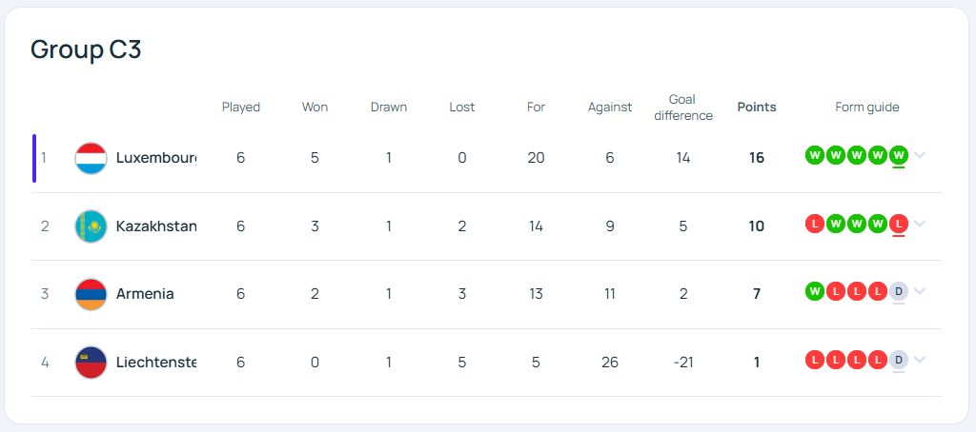Image resolution: width=976 pixels, height=432 pixels.
Task: Click the Goal difference column header
Action: coord(682,108)
